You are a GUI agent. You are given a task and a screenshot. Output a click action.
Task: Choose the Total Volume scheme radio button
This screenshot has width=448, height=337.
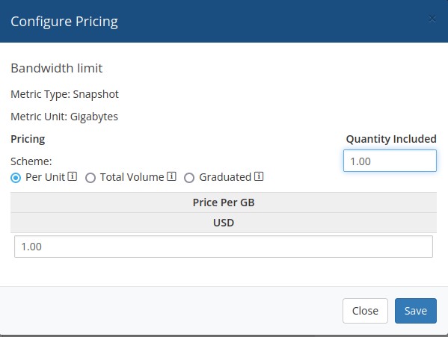coord(90,178)
